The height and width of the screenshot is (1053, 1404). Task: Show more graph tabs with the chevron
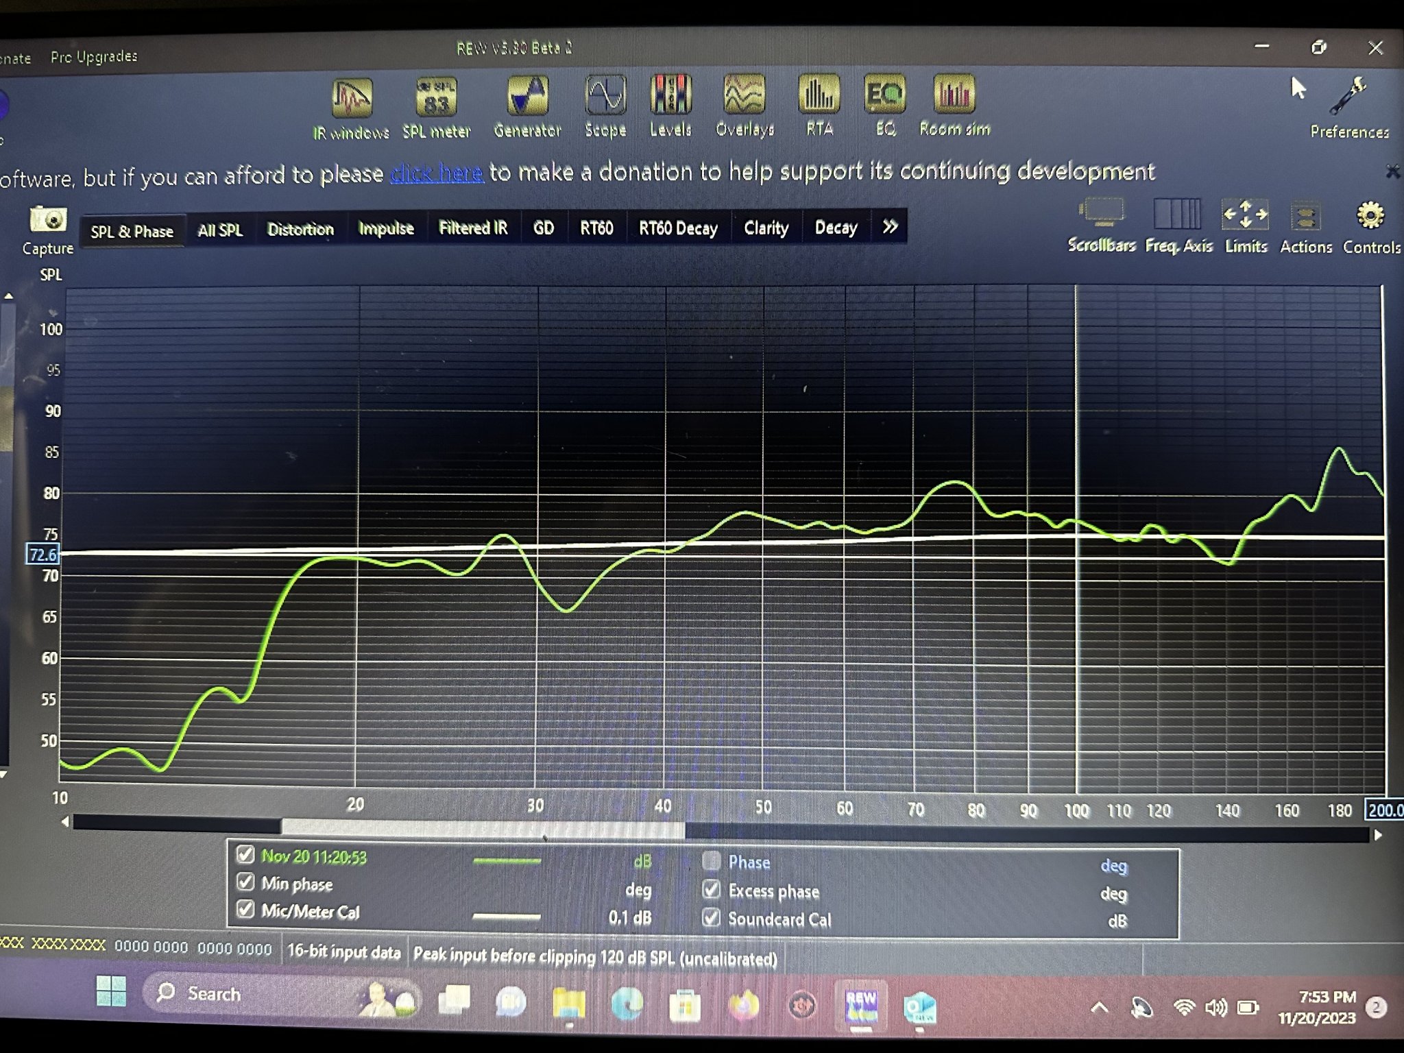[x=890, y=226]
